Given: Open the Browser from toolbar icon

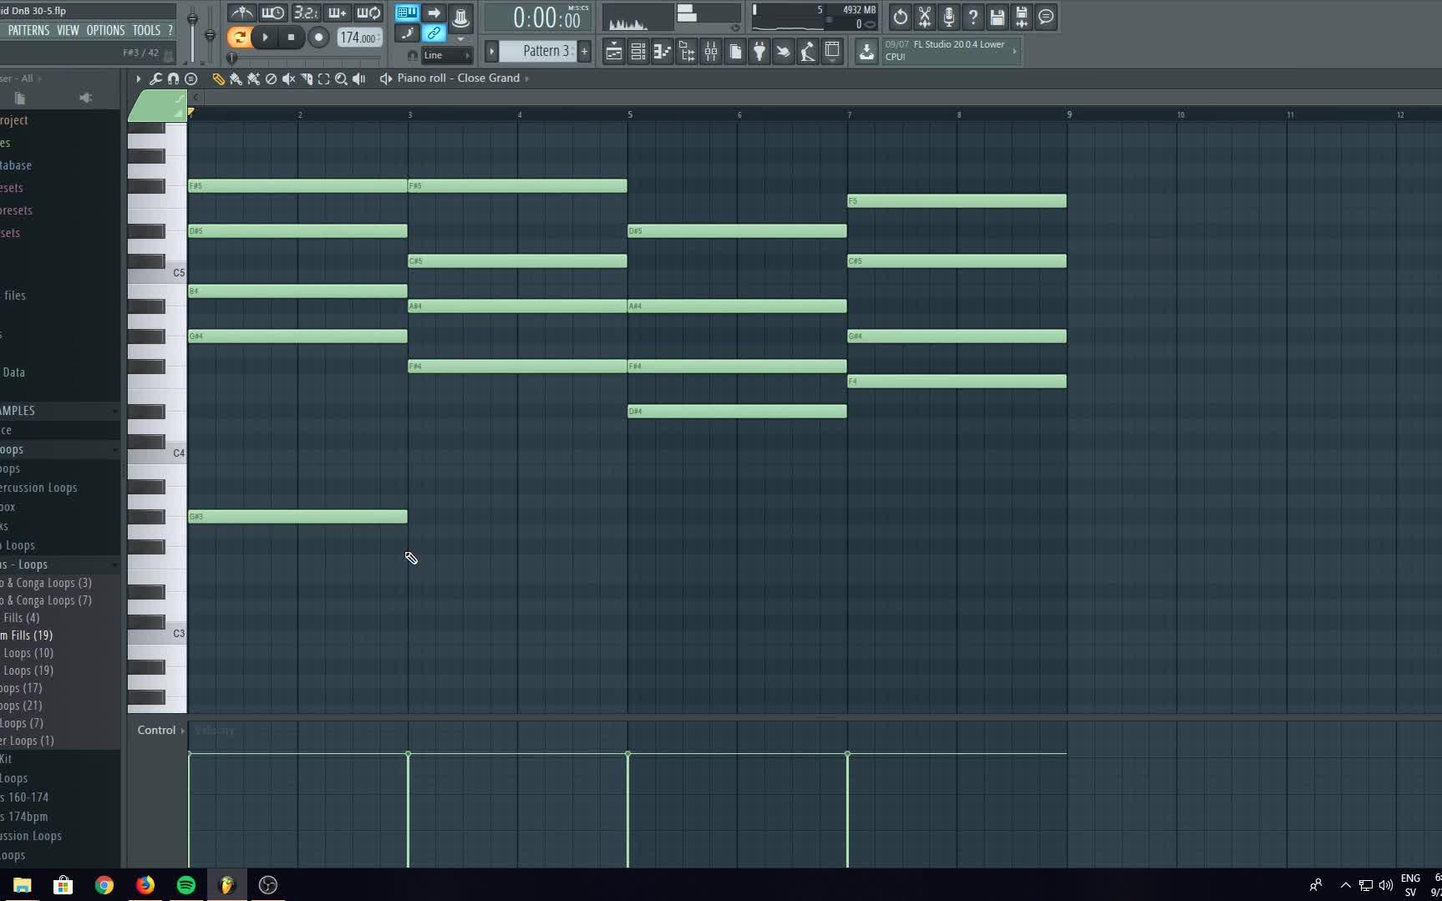Looking at the screenshot, I should tap(686, 52).
